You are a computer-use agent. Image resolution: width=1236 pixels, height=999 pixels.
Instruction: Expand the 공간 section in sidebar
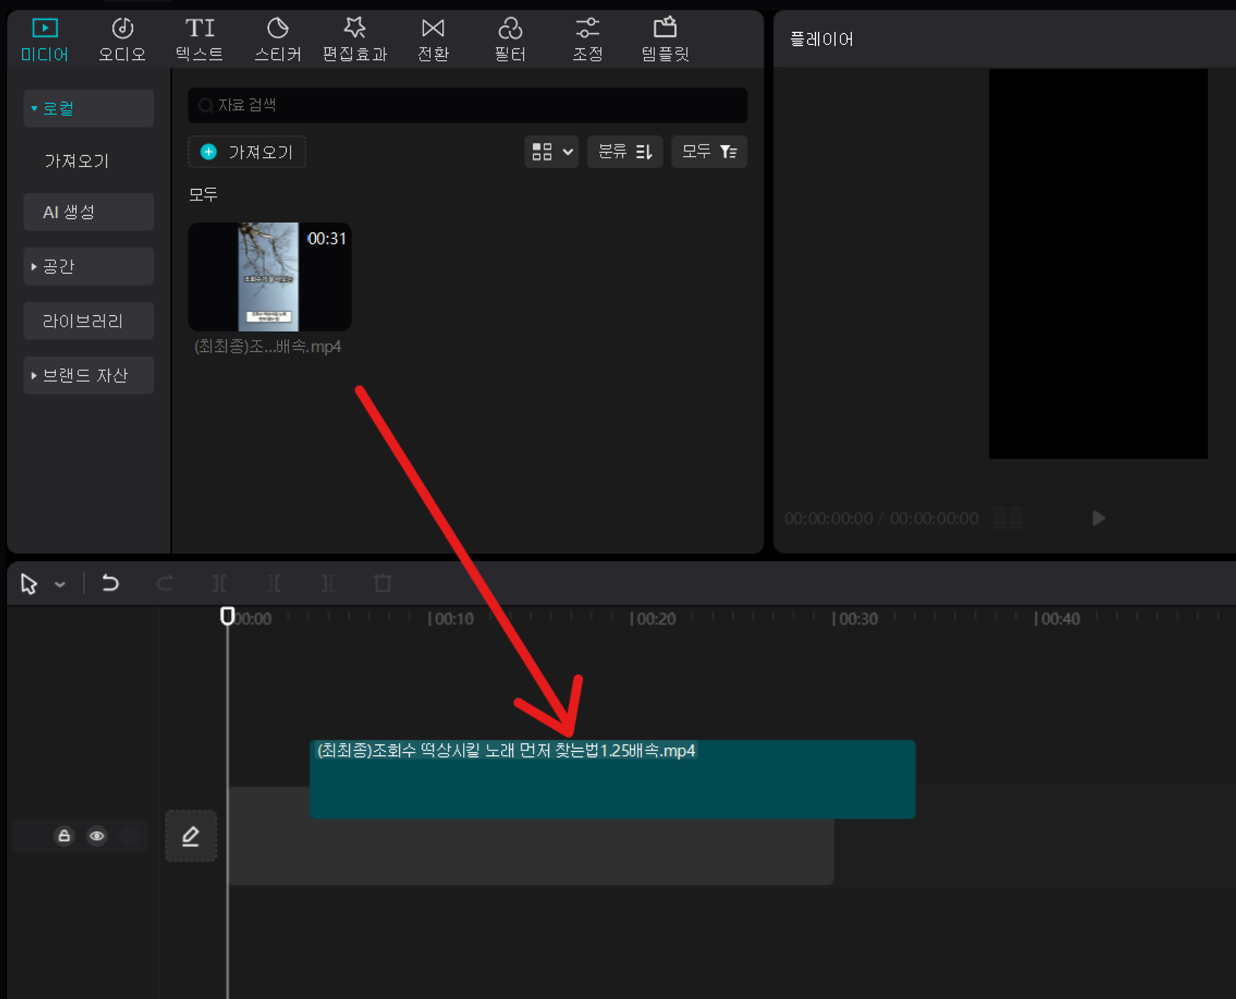(x=88, y=266)
